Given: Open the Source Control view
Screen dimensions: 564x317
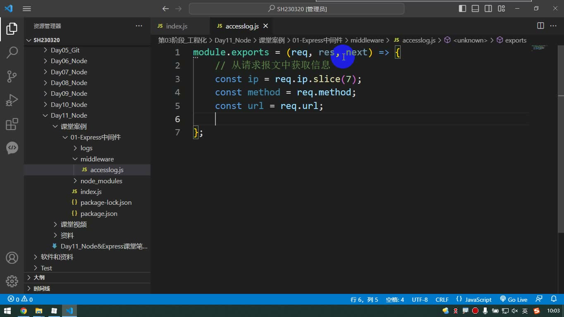Looking at the screenshot, I should (x=12, y=76).
